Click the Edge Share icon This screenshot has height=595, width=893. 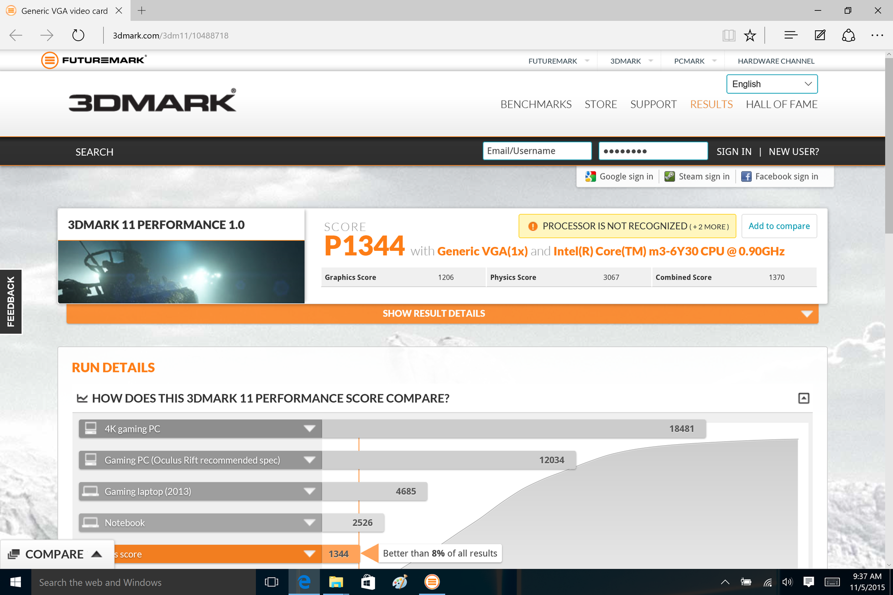pyautogui.click(x=848, y=36)
